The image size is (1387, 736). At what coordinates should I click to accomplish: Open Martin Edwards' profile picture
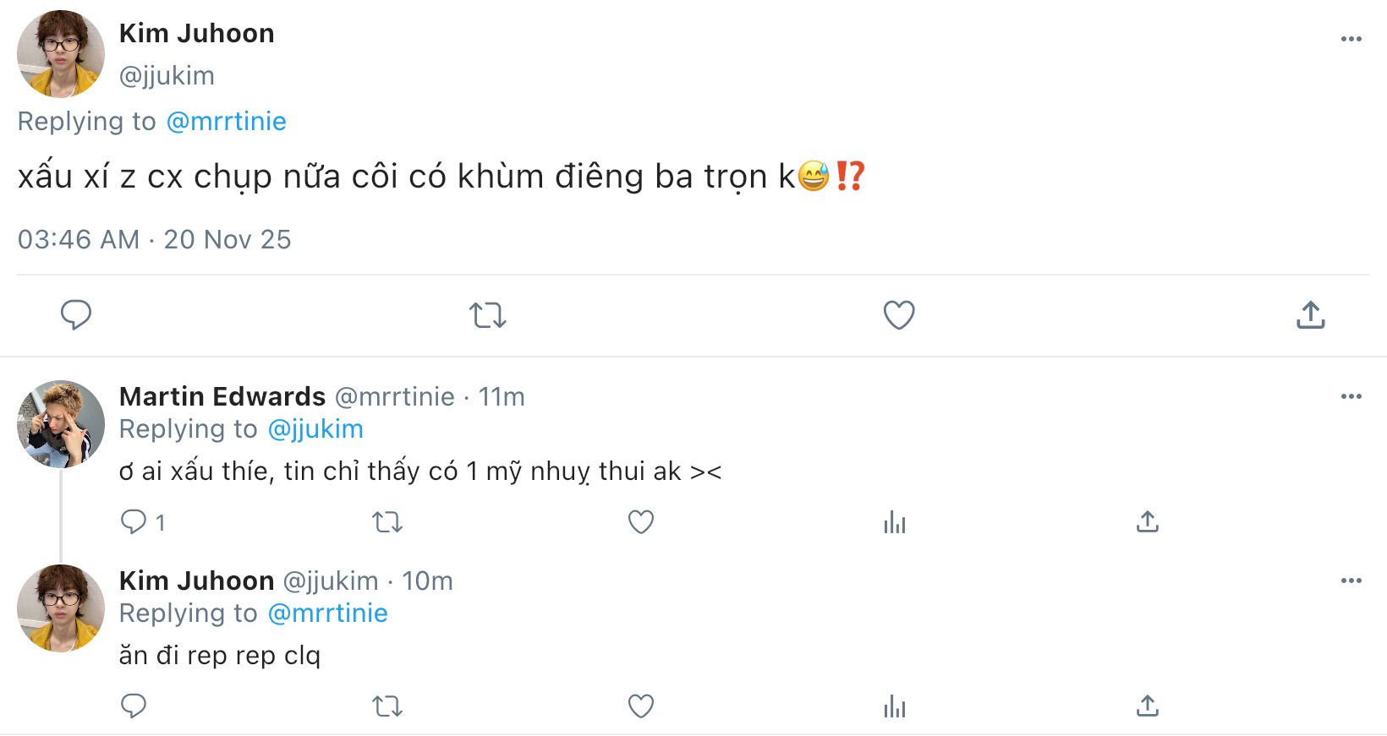[61, 423]
